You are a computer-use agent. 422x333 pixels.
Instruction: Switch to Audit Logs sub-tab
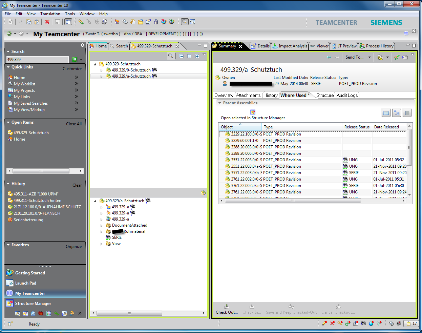click(347, 95)
